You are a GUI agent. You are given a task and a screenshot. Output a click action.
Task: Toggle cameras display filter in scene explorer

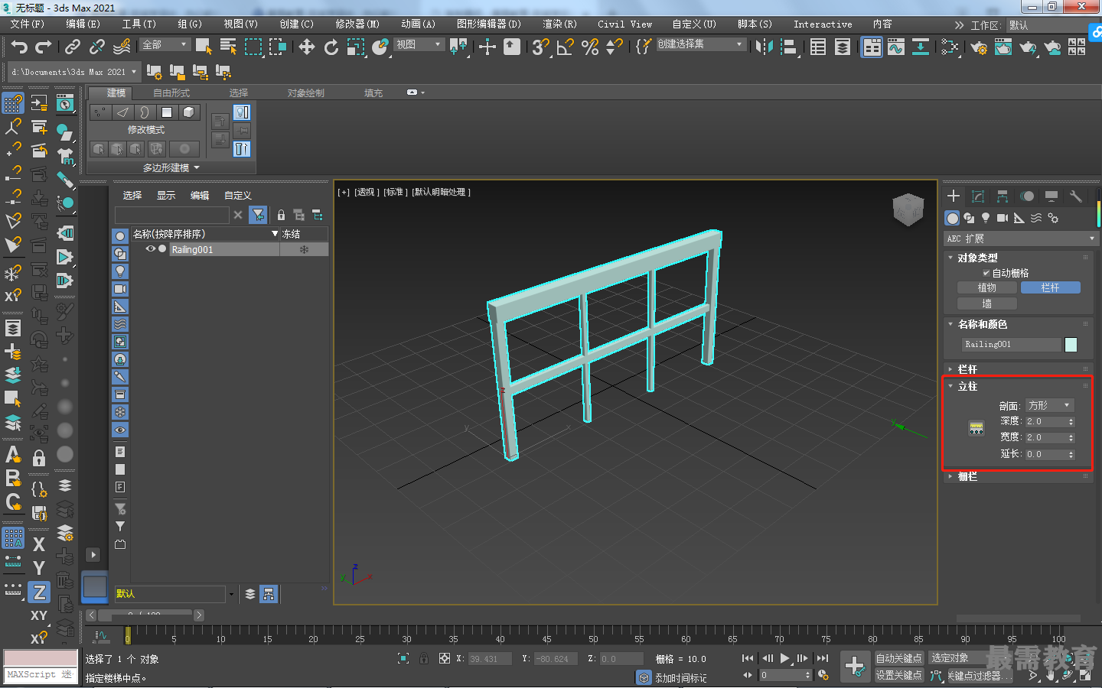(x=120, y=289)
